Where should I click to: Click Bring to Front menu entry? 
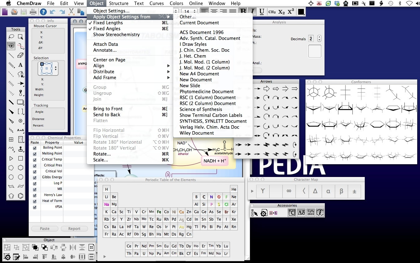coord(130,109)
